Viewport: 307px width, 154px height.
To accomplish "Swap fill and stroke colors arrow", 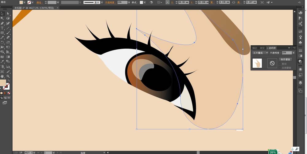I will [x=9, y=81].
